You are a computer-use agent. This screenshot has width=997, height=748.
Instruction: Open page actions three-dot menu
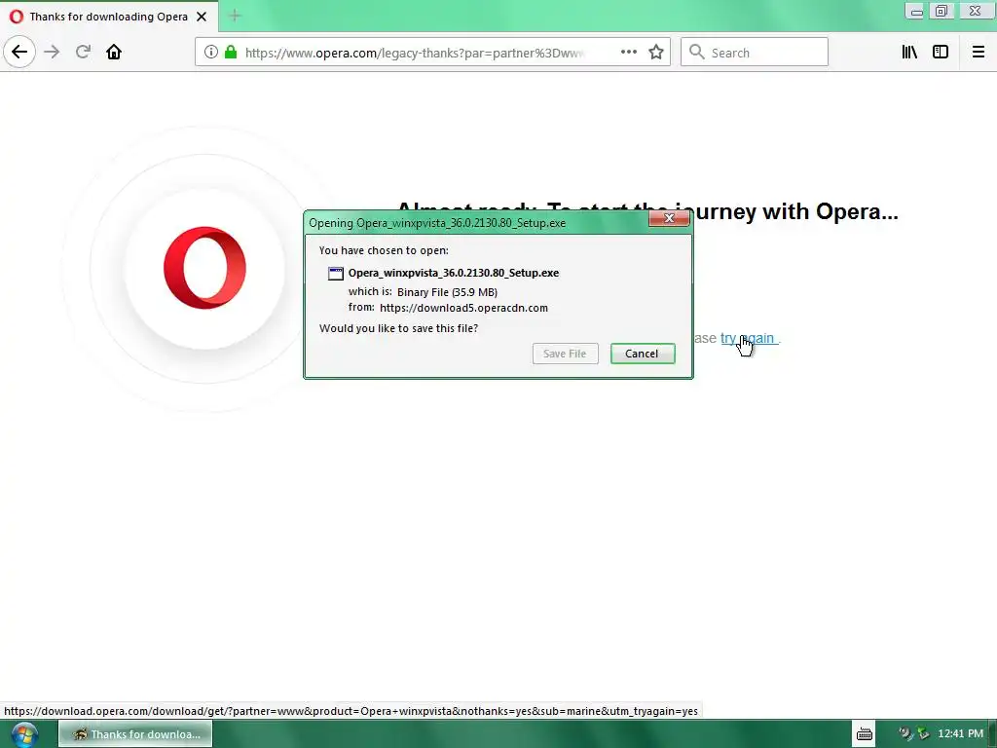point(628,53)
